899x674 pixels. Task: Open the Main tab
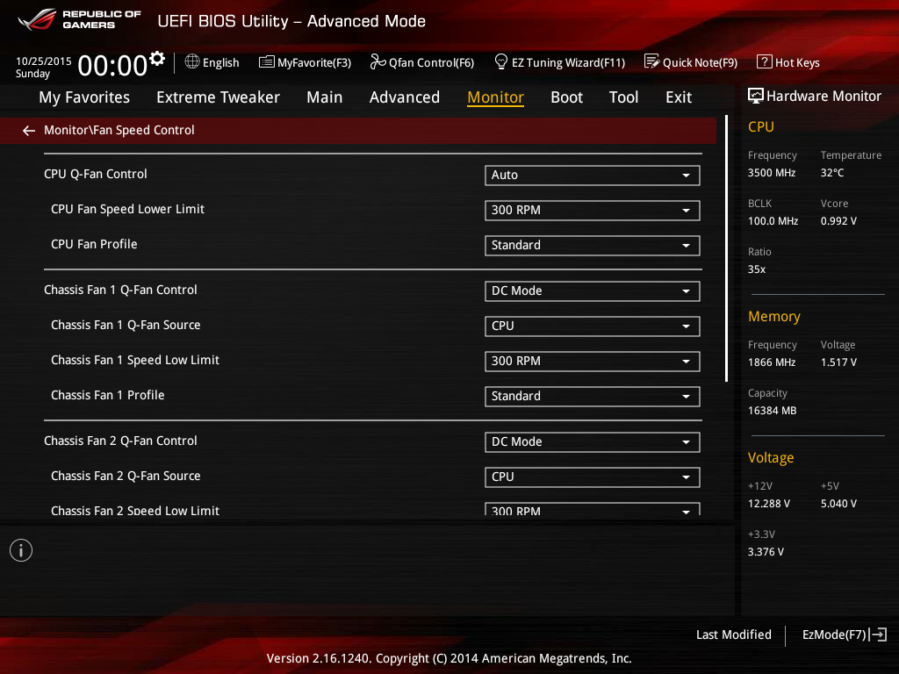tap(325, 97)
